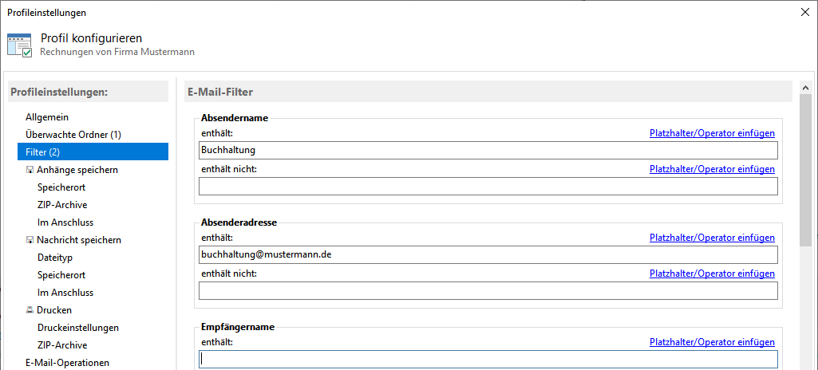
Task: Insert placeholder for Absendername 'enthält' field
Action: point(712,133)
